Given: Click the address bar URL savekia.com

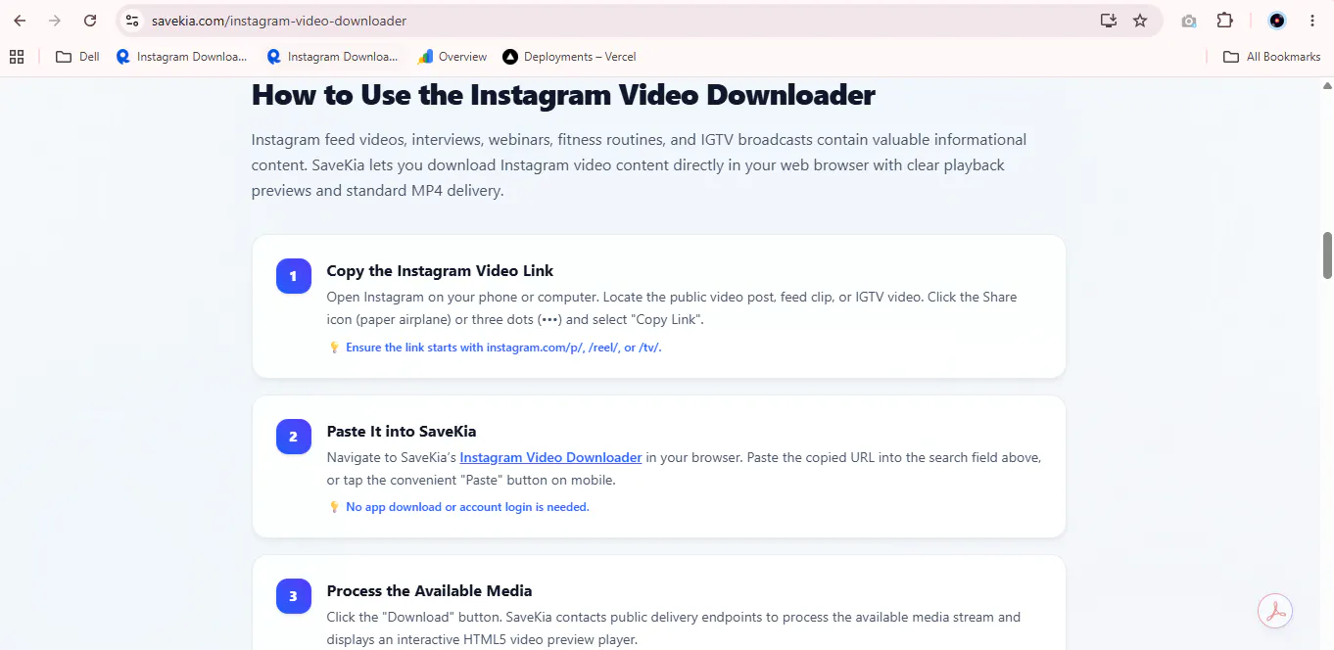Looking at the screenshot, I should 279,21.
